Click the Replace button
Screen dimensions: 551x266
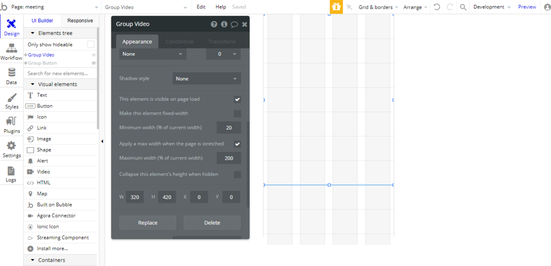(x=148, y=223)
